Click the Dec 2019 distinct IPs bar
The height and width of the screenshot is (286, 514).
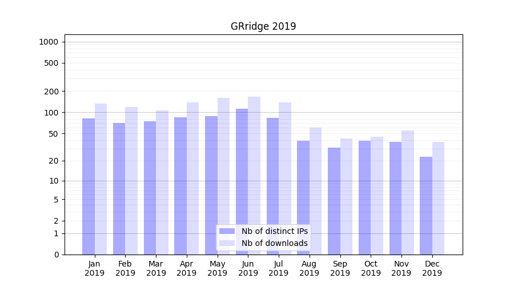426,205
